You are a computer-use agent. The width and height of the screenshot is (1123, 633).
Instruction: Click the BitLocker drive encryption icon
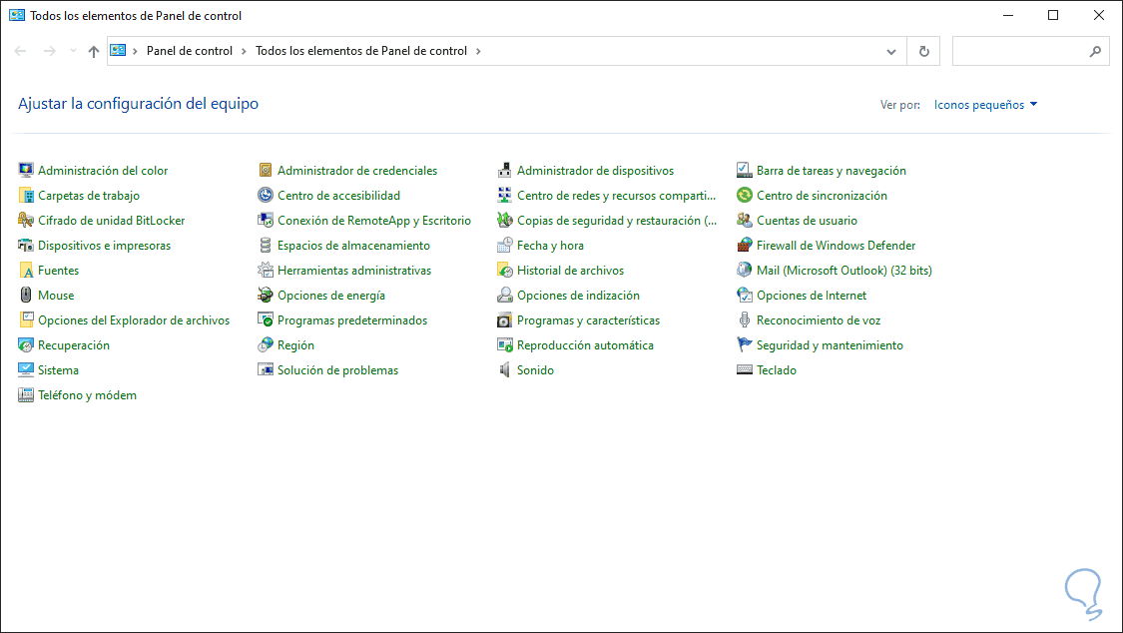coord(27,221)
